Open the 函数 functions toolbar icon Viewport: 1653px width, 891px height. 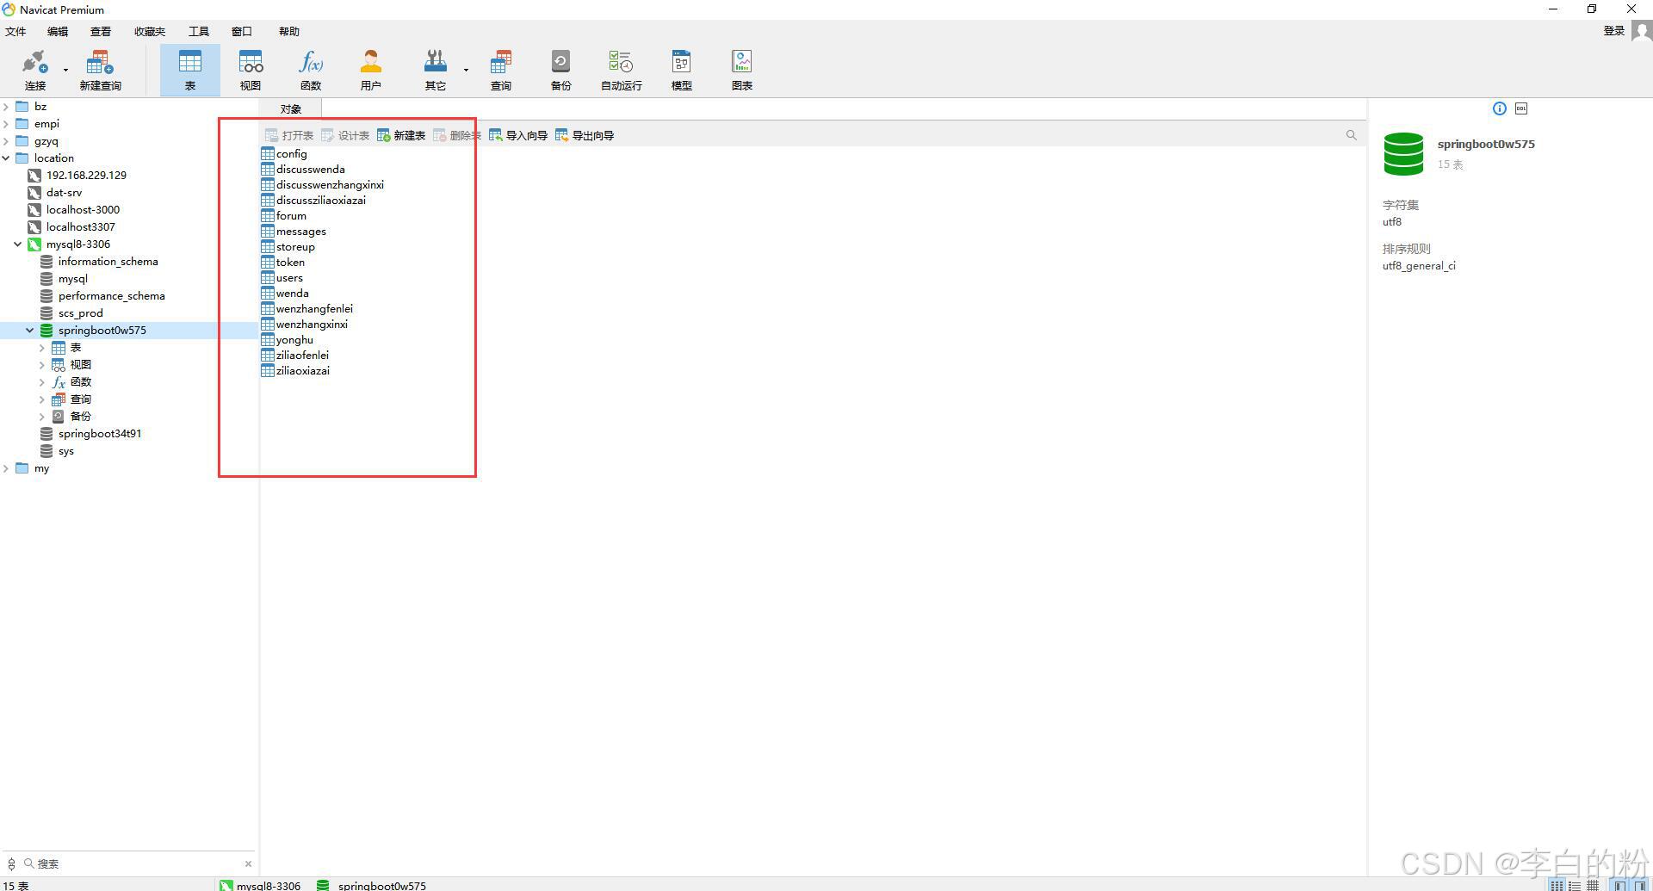(311, 70)
